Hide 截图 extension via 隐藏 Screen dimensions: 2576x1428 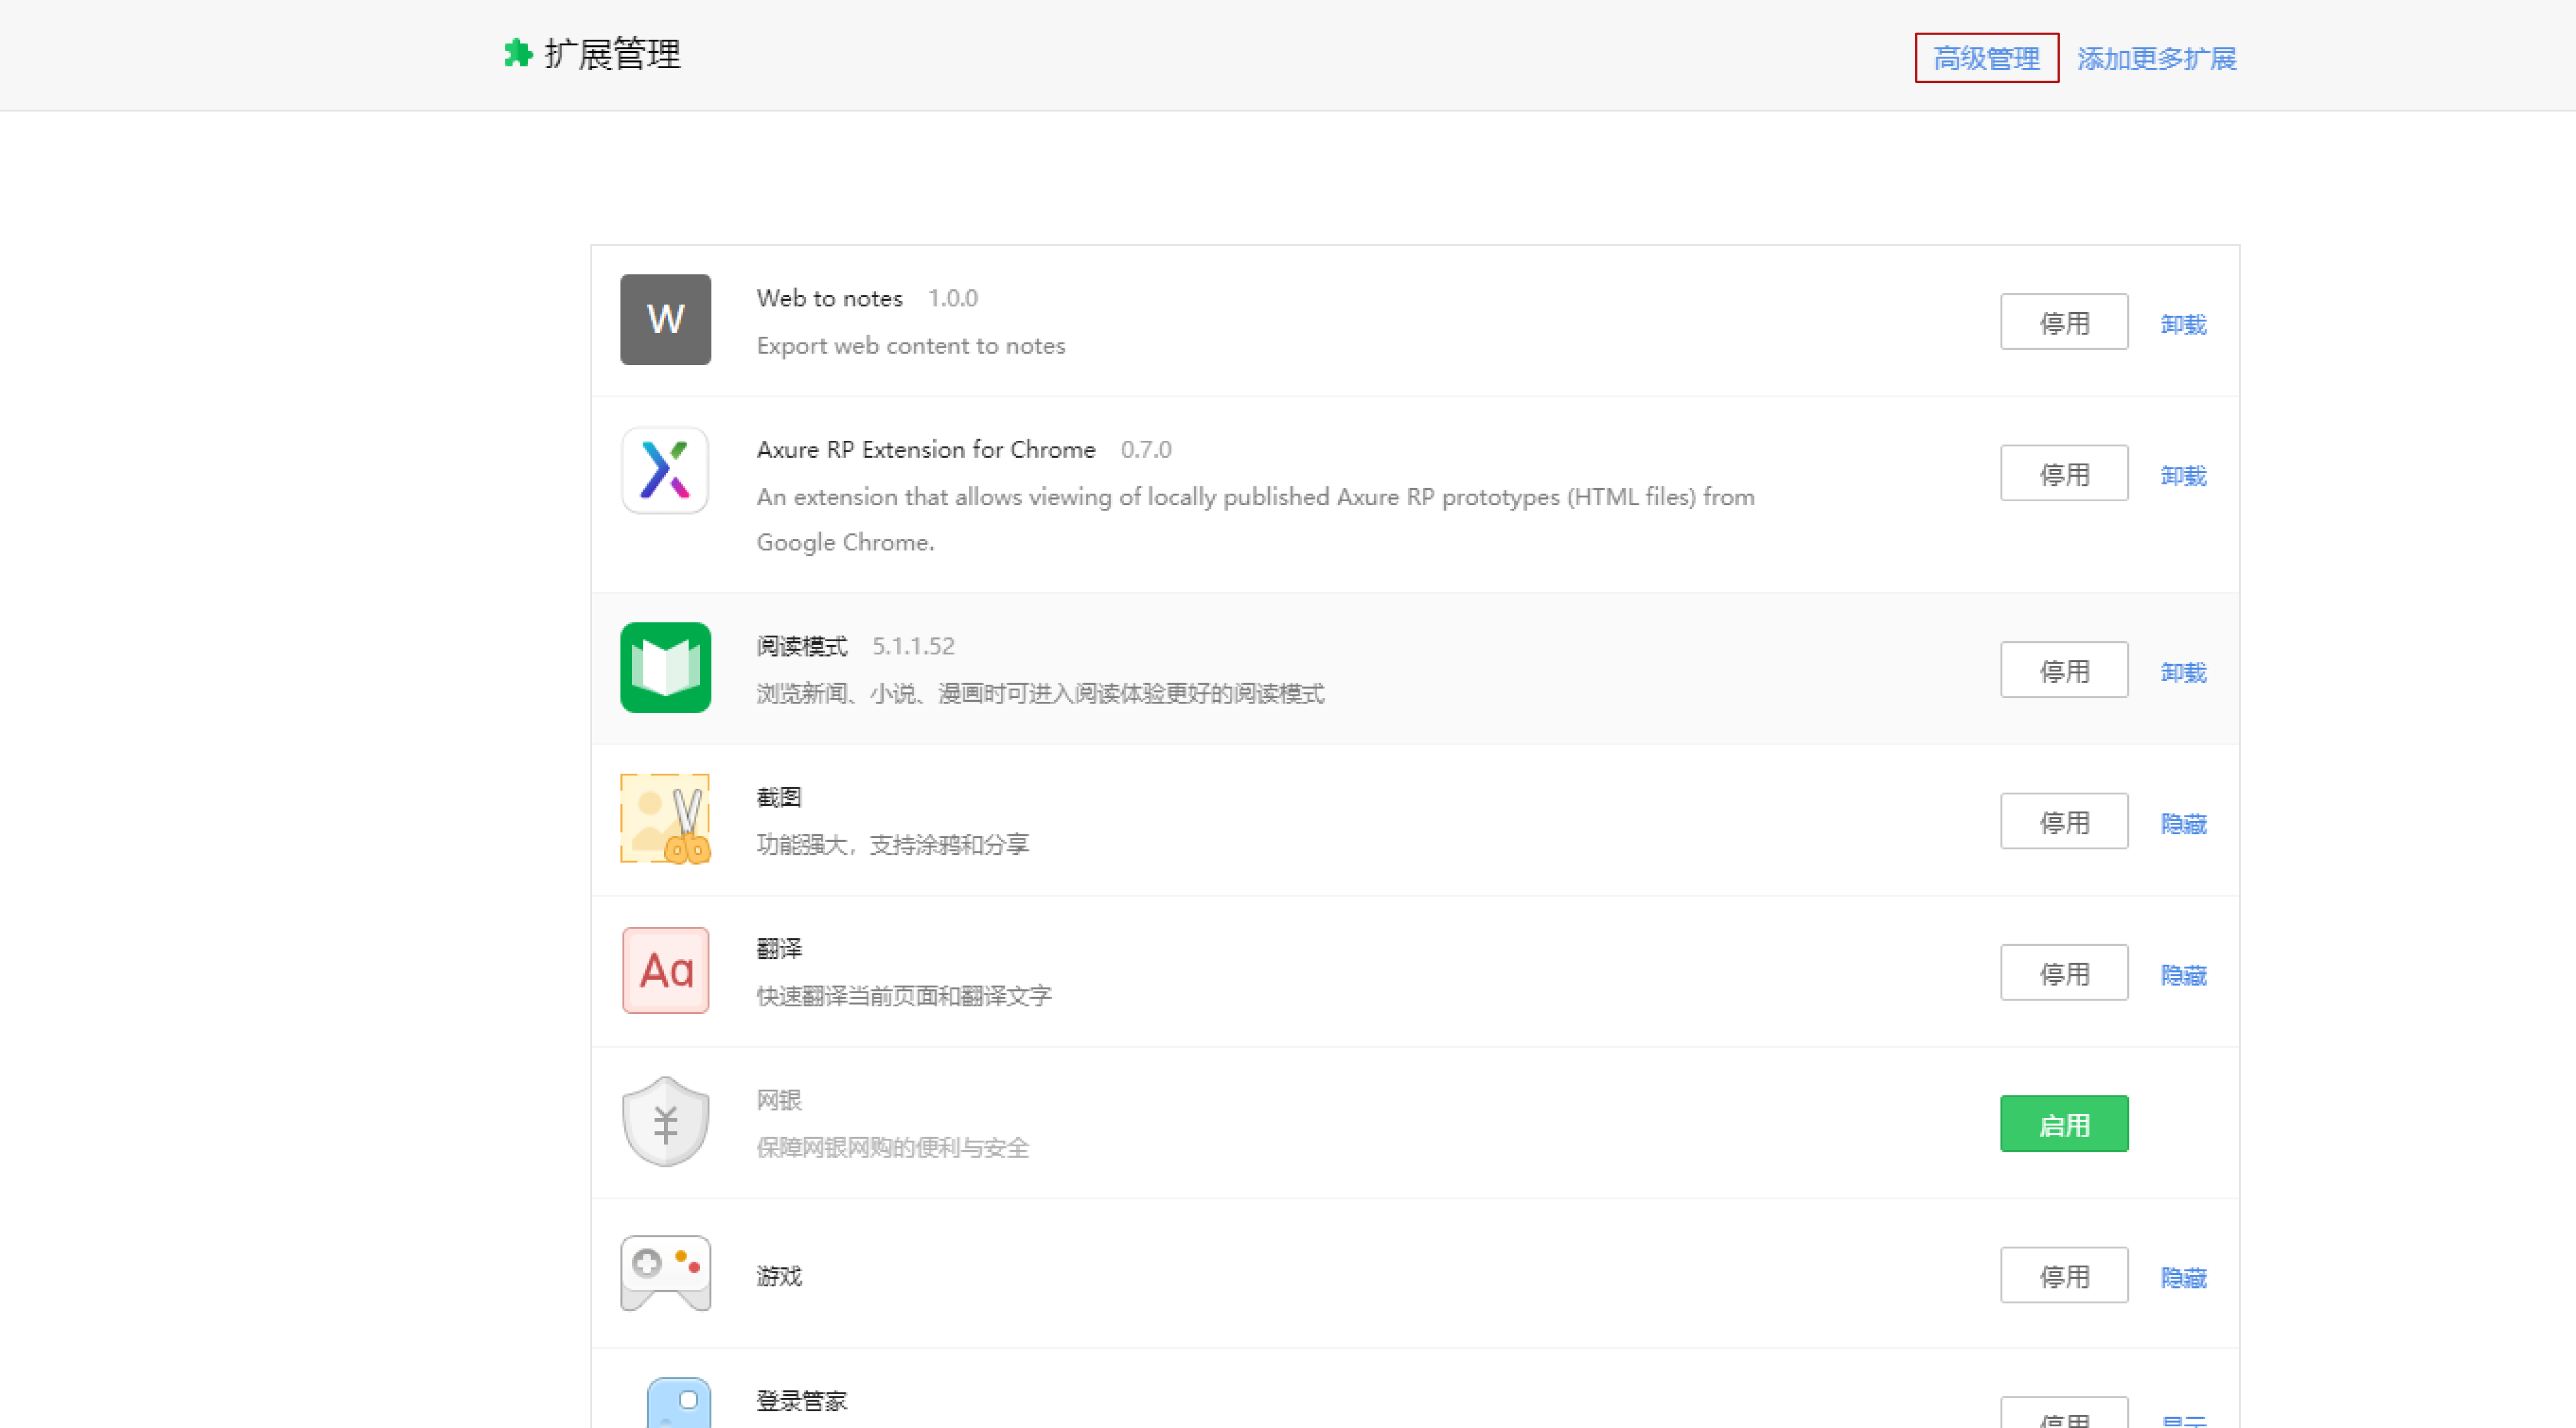2183,823
